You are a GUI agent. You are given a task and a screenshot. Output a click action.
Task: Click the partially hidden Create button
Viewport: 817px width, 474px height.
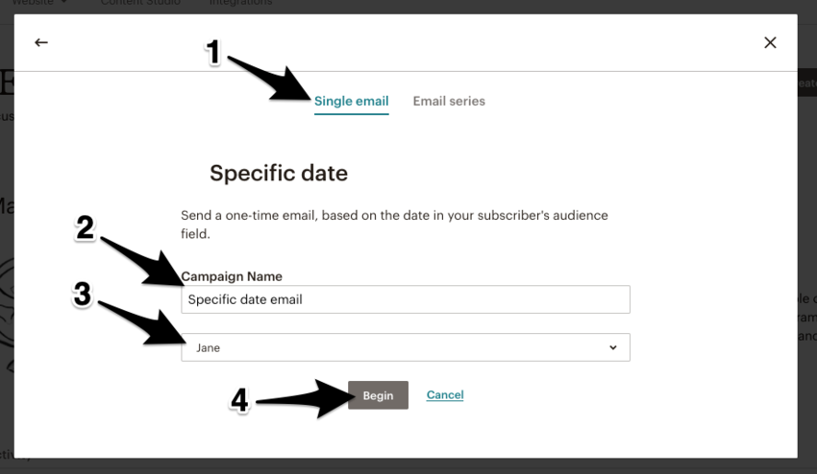(805, 84)
